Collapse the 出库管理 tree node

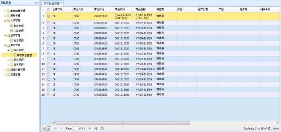click(5, 36)
